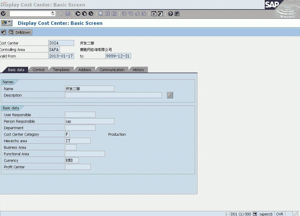This screenshot has height=216, width=300.
Task: Click the Help question mark icon
Action: click(x=170, y=14)
